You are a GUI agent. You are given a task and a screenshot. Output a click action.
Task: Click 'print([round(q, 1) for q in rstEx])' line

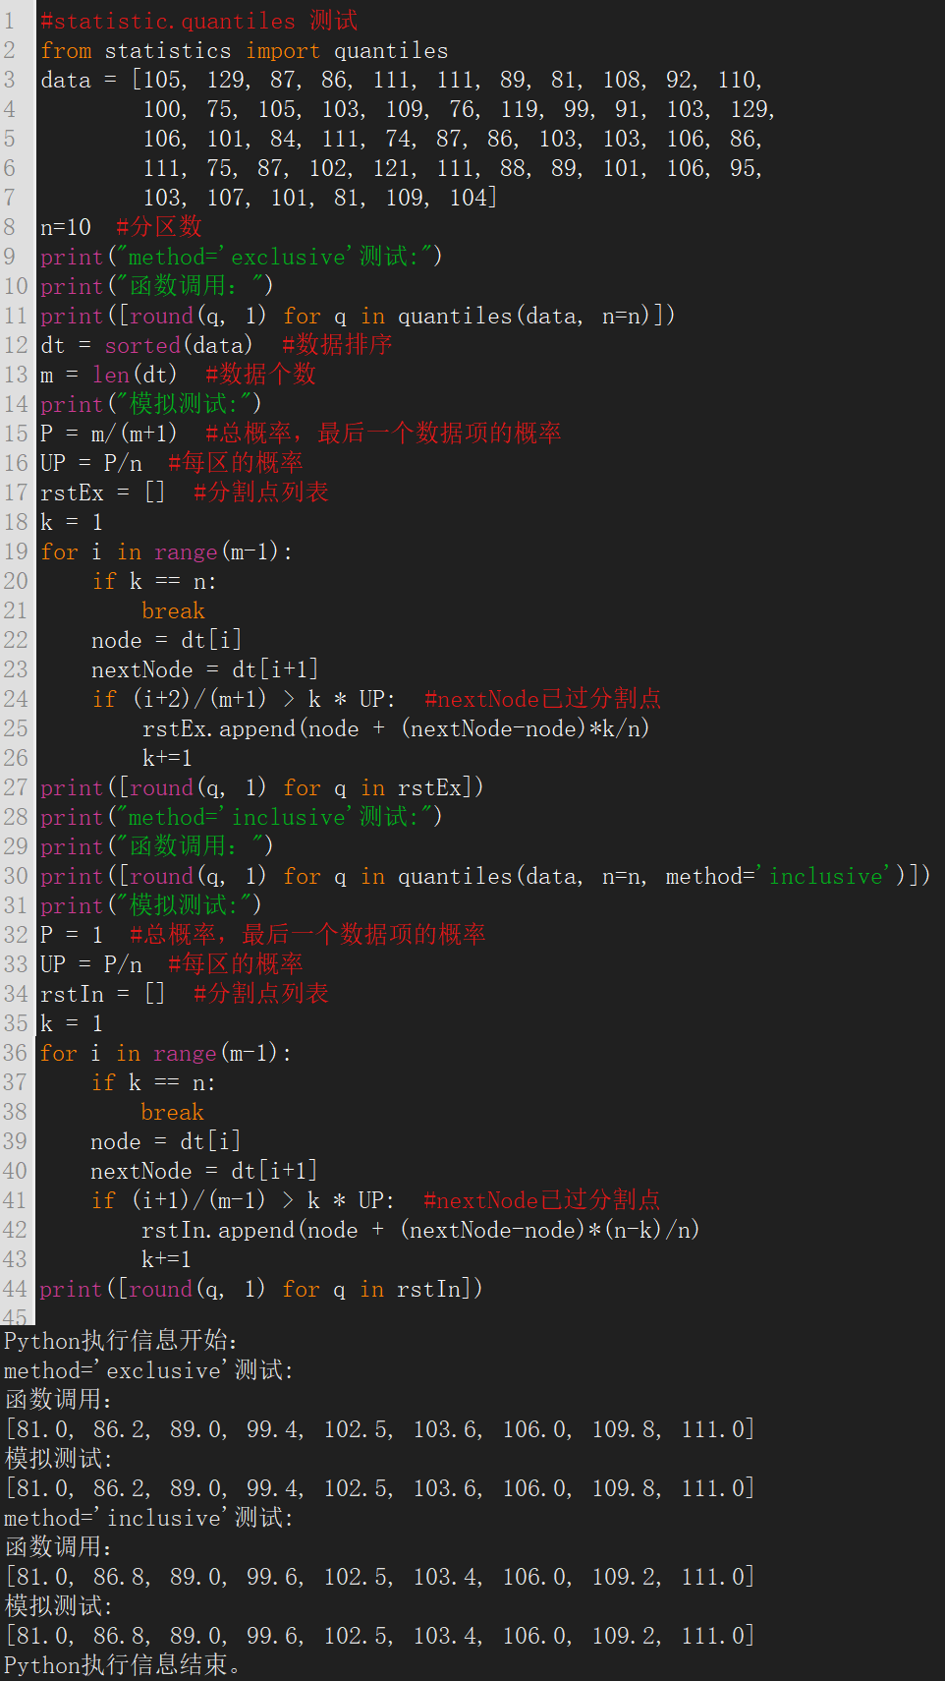click(x=262, y=787)
